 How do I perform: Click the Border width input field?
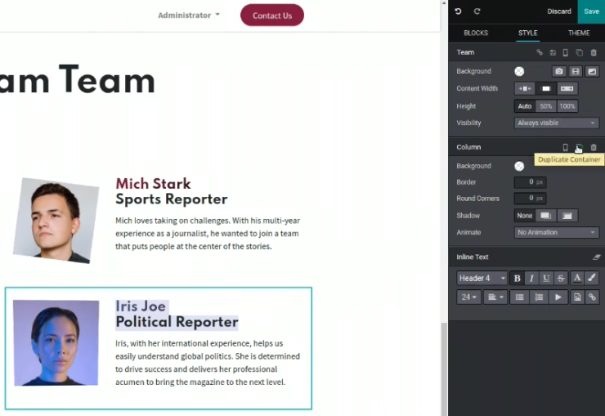pos(530,182)
